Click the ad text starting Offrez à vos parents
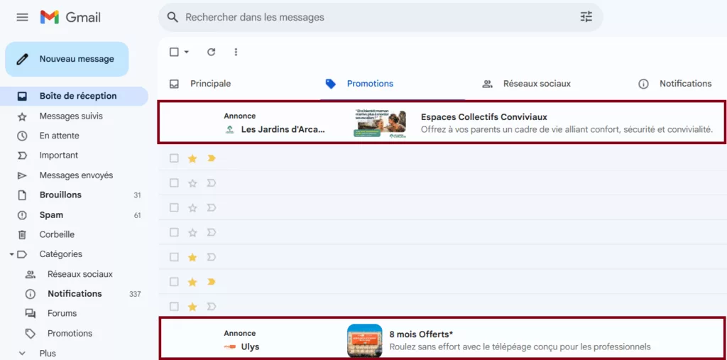Viewport: 727px width, 360px height. pos(567,129)
